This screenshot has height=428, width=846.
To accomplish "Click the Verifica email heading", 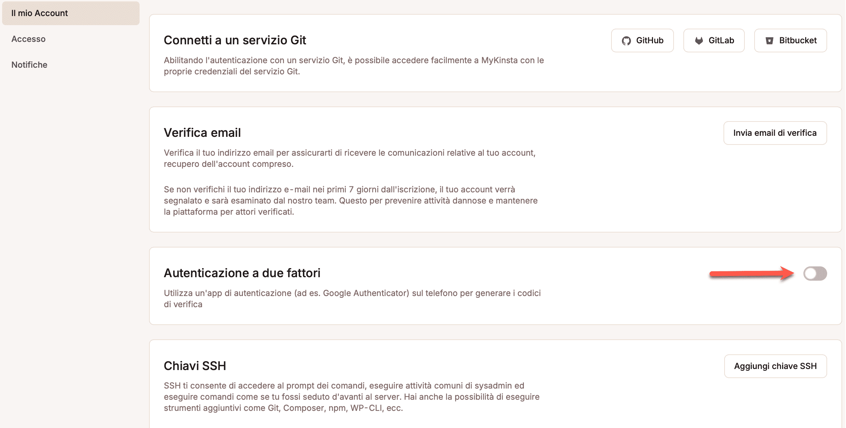I will click(202, 133).
